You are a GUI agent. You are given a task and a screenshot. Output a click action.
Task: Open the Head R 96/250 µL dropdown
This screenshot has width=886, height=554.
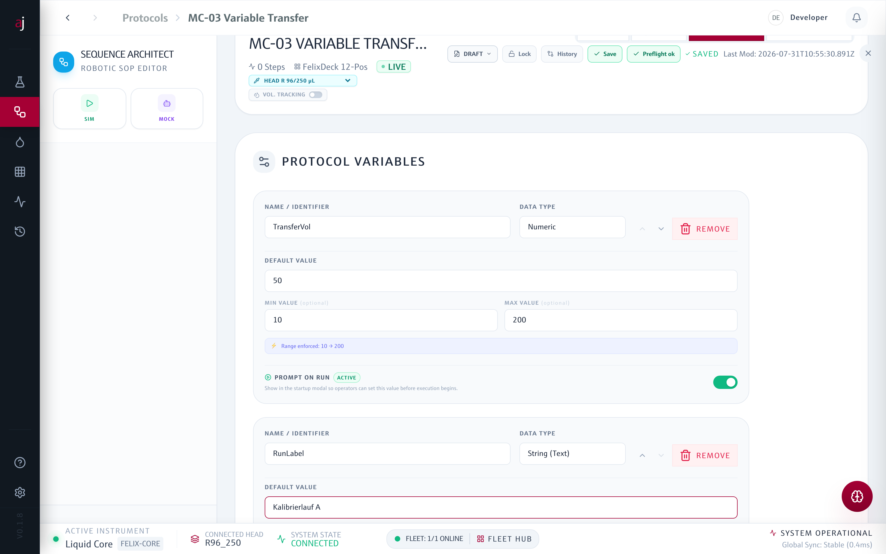click(x=303, y=81)
